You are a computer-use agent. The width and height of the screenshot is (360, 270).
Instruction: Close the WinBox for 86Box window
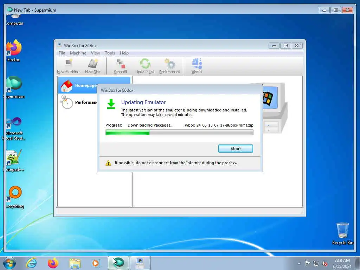click(x=297, y=46)
